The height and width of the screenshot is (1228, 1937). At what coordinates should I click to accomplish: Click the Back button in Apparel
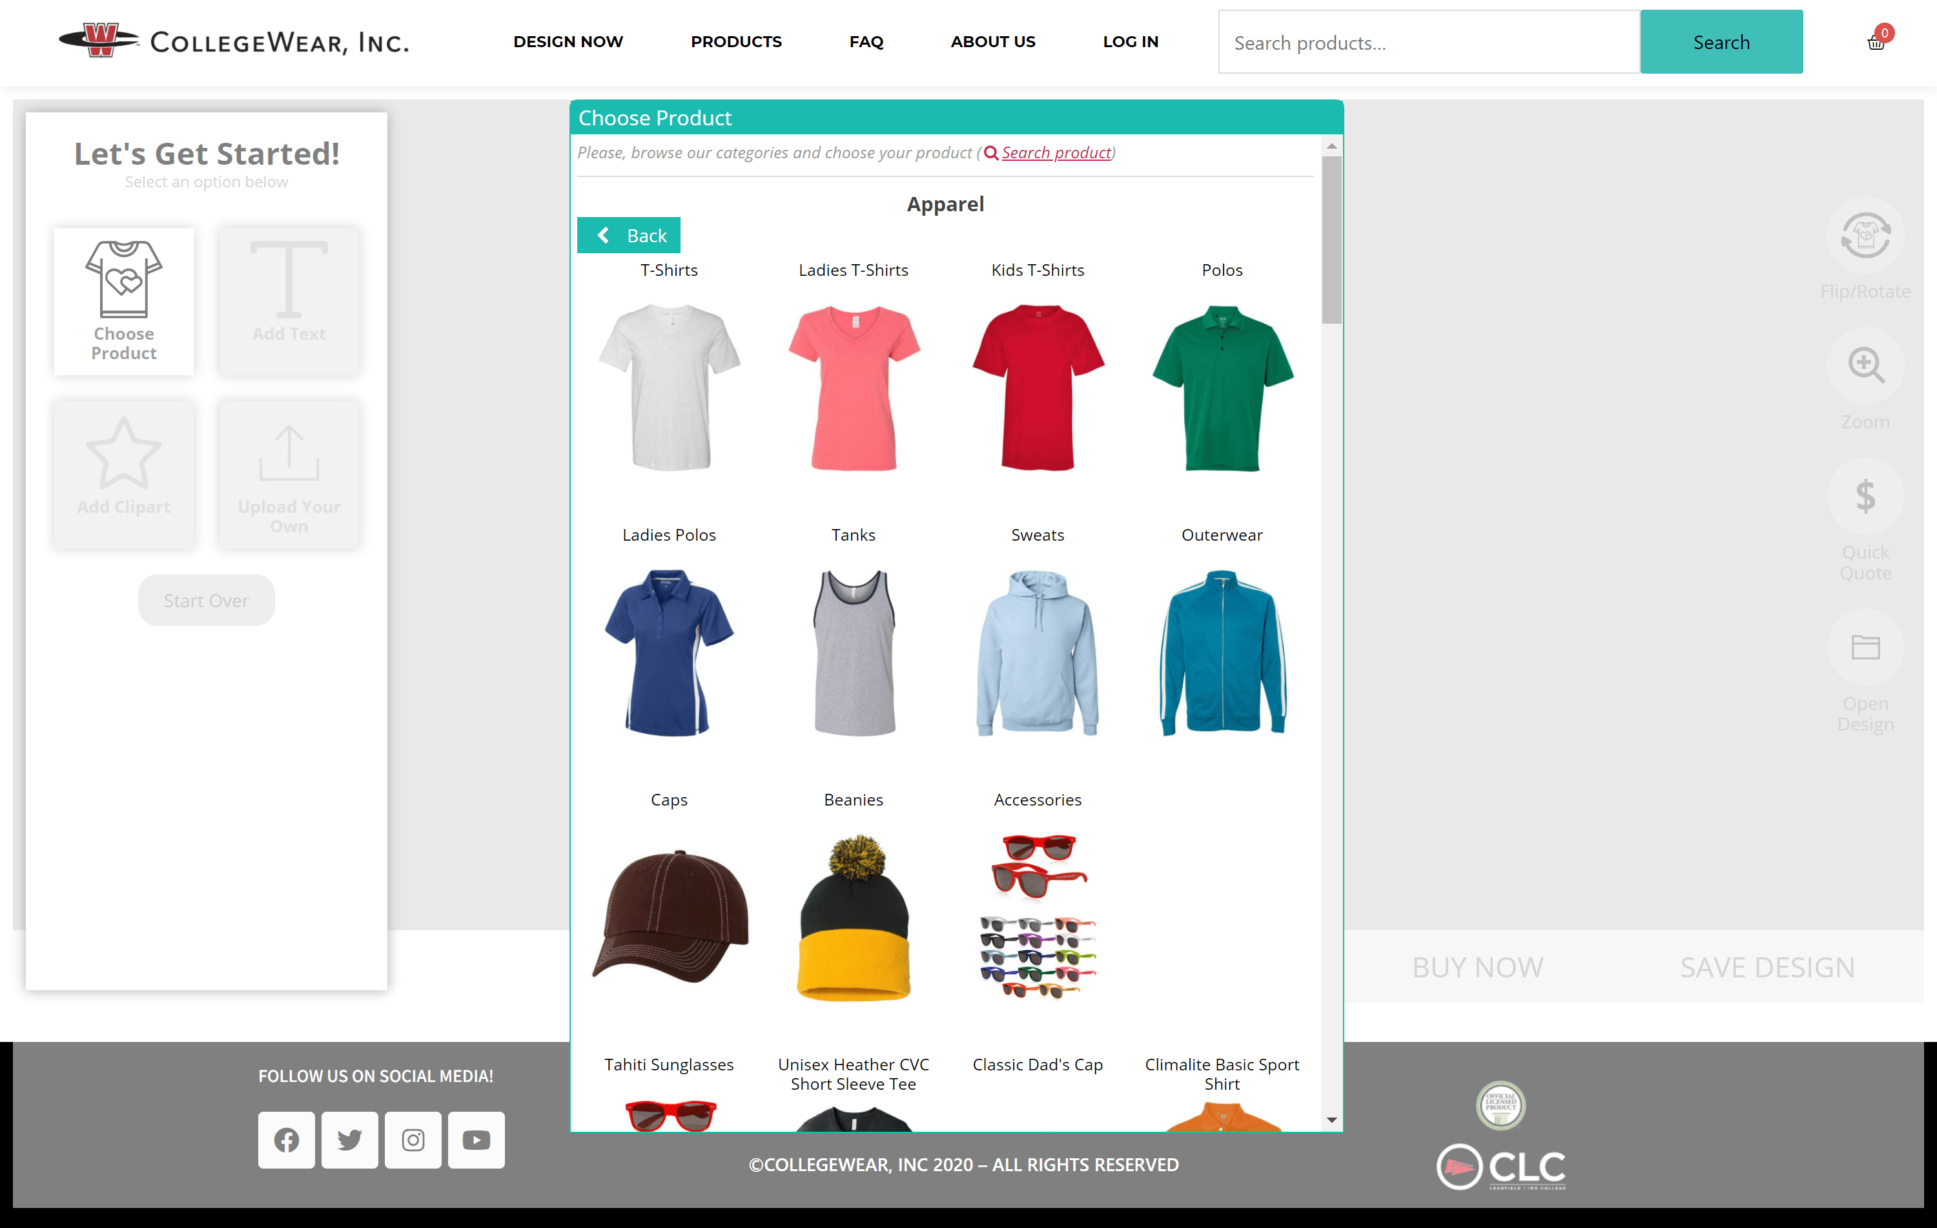tap(628, 235)
